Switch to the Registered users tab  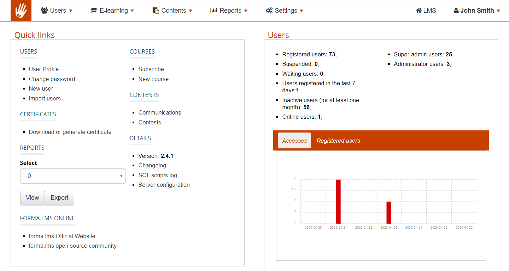tap(338, 141)
